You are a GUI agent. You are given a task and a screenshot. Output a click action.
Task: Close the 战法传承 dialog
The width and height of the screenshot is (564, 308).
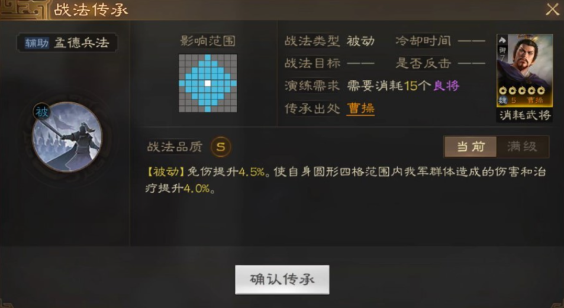point(552,9)
